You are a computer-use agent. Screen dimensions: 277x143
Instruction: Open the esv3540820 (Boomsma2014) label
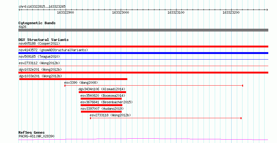(x=103, y=96)
